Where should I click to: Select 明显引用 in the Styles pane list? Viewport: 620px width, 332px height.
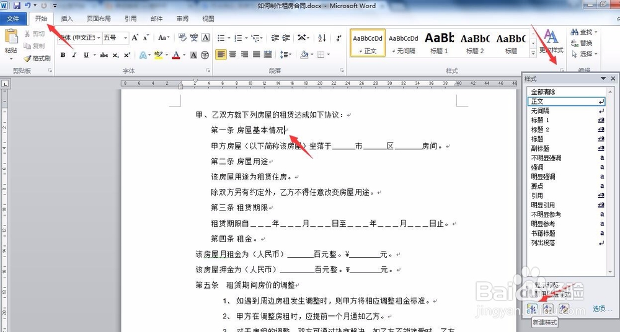pyautogui.click(x=567, y=205)
